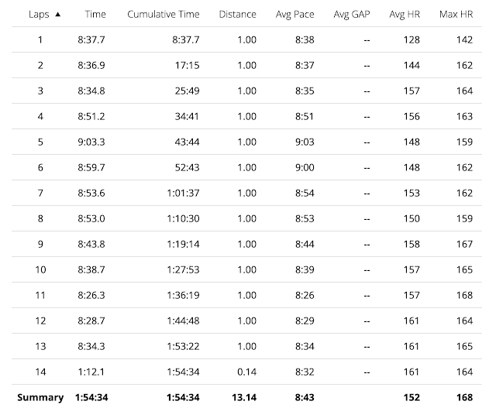The image size is (496, 415).
Task: Select the Distance column header
Action: [x=237, y=14]
